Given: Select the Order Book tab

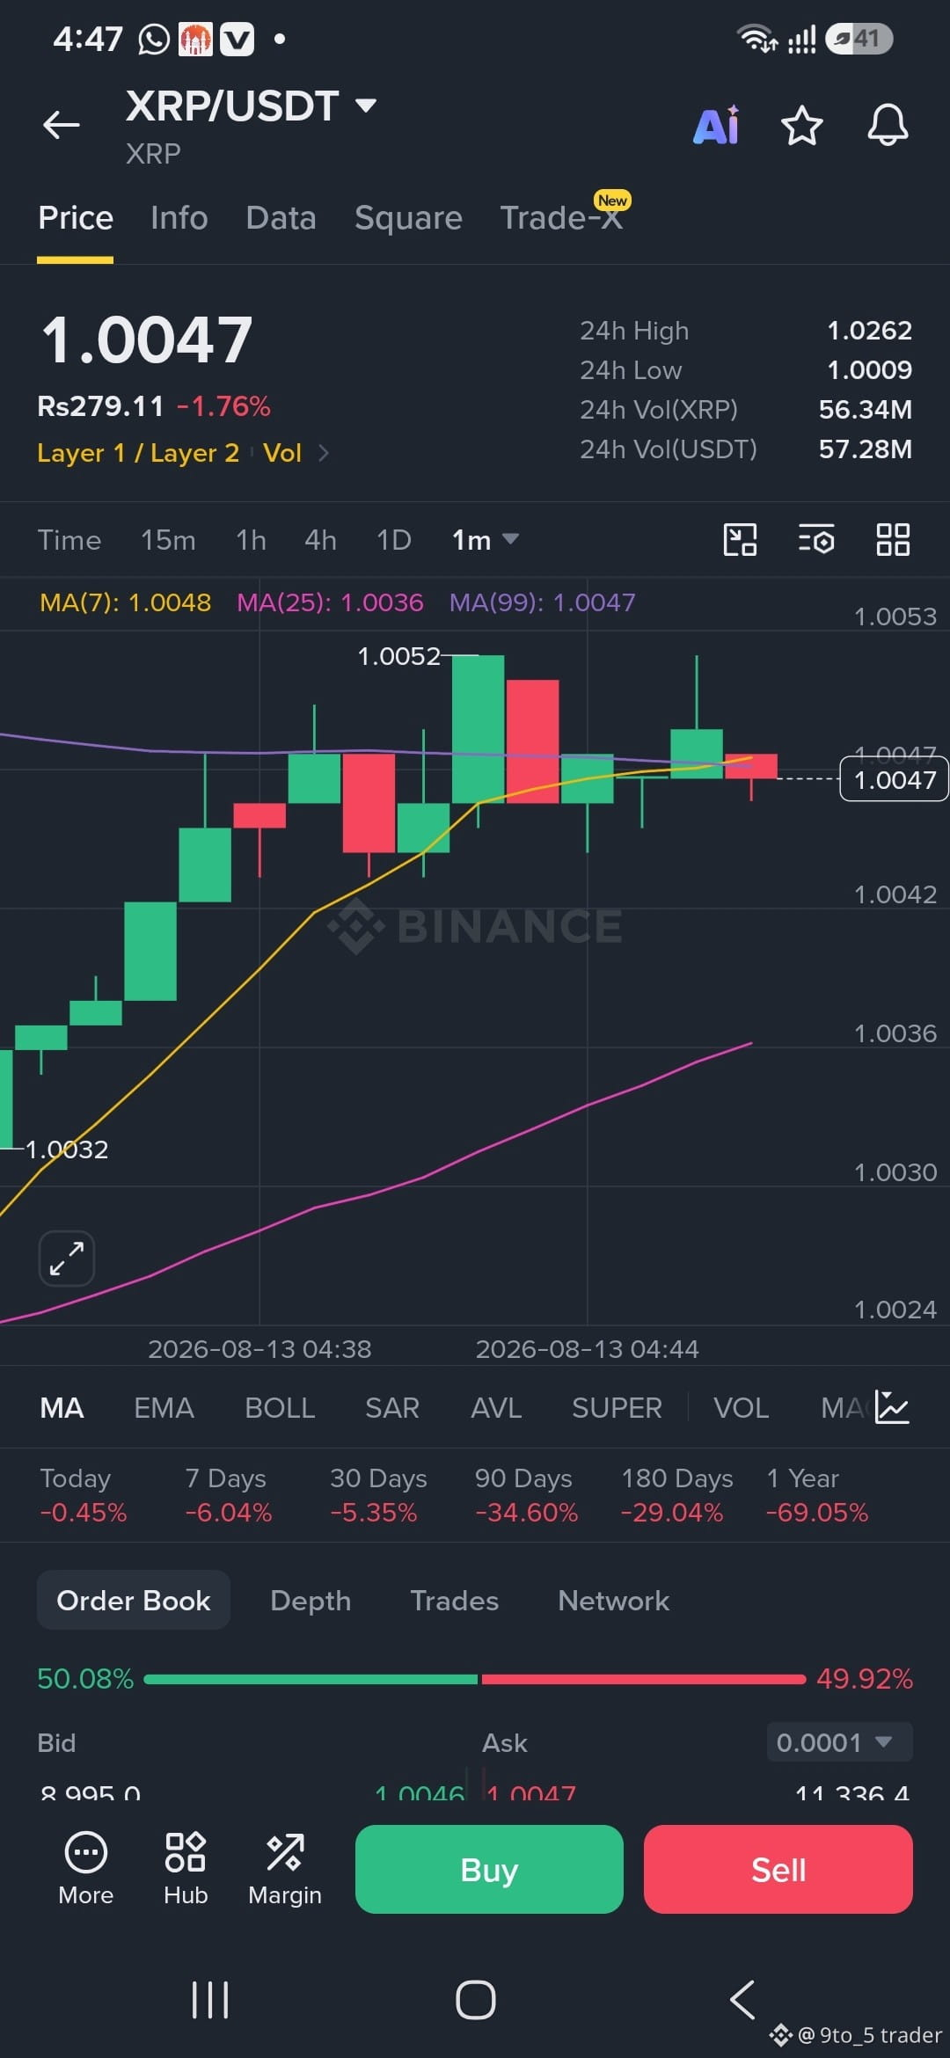Looking at the screenshot, I should pyautogui.click(x=134, y=1600).
